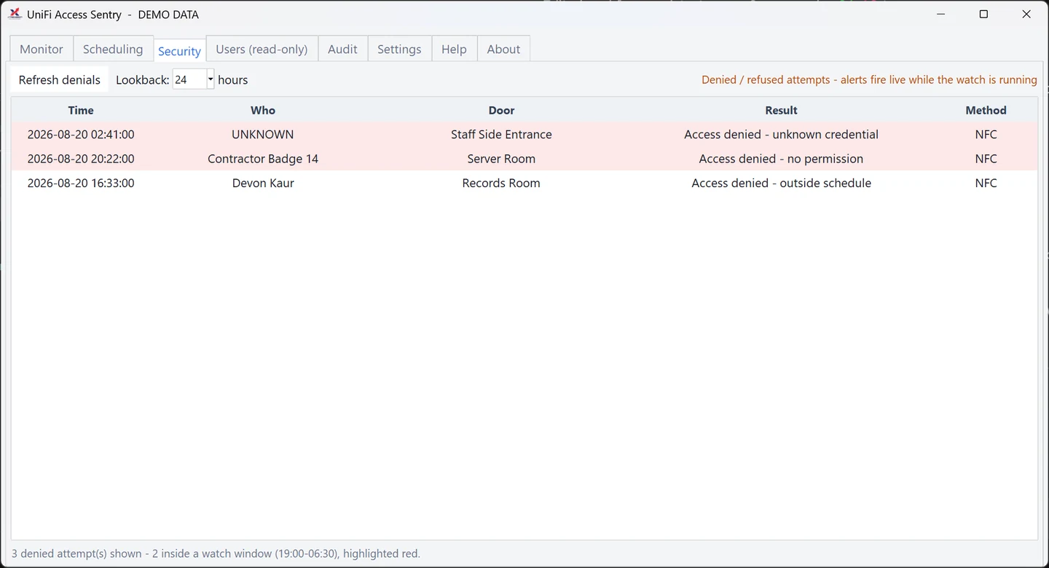Sort by the Time column header
Image resolution: width=1049 pixels, height=568 pixels.
click(x=81, y=110)
